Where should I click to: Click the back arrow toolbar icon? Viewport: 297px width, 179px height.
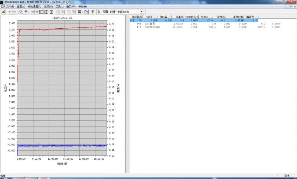(10, 12)
